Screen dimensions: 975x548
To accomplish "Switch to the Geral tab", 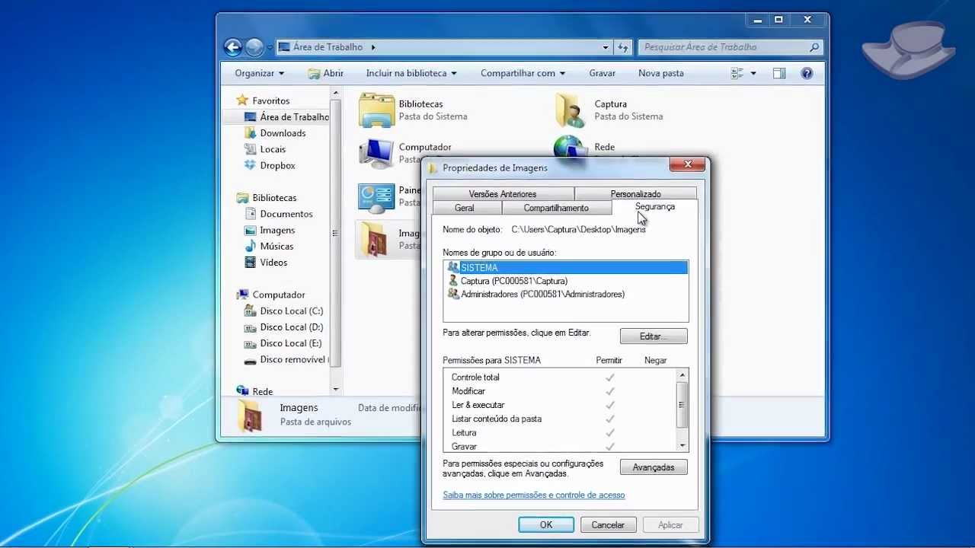I will tap(465, 208).
